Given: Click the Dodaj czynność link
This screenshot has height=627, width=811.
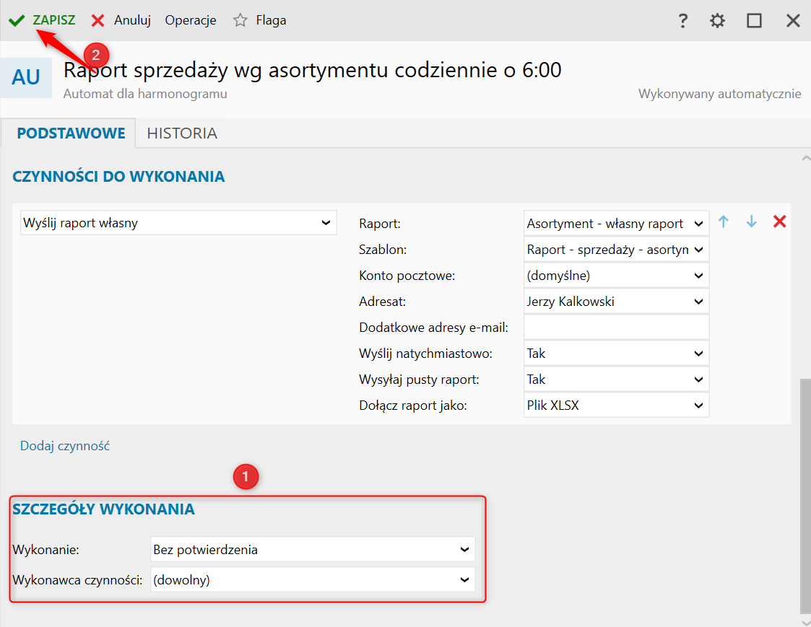Looking at the screenshot, I should click(65, 446).
